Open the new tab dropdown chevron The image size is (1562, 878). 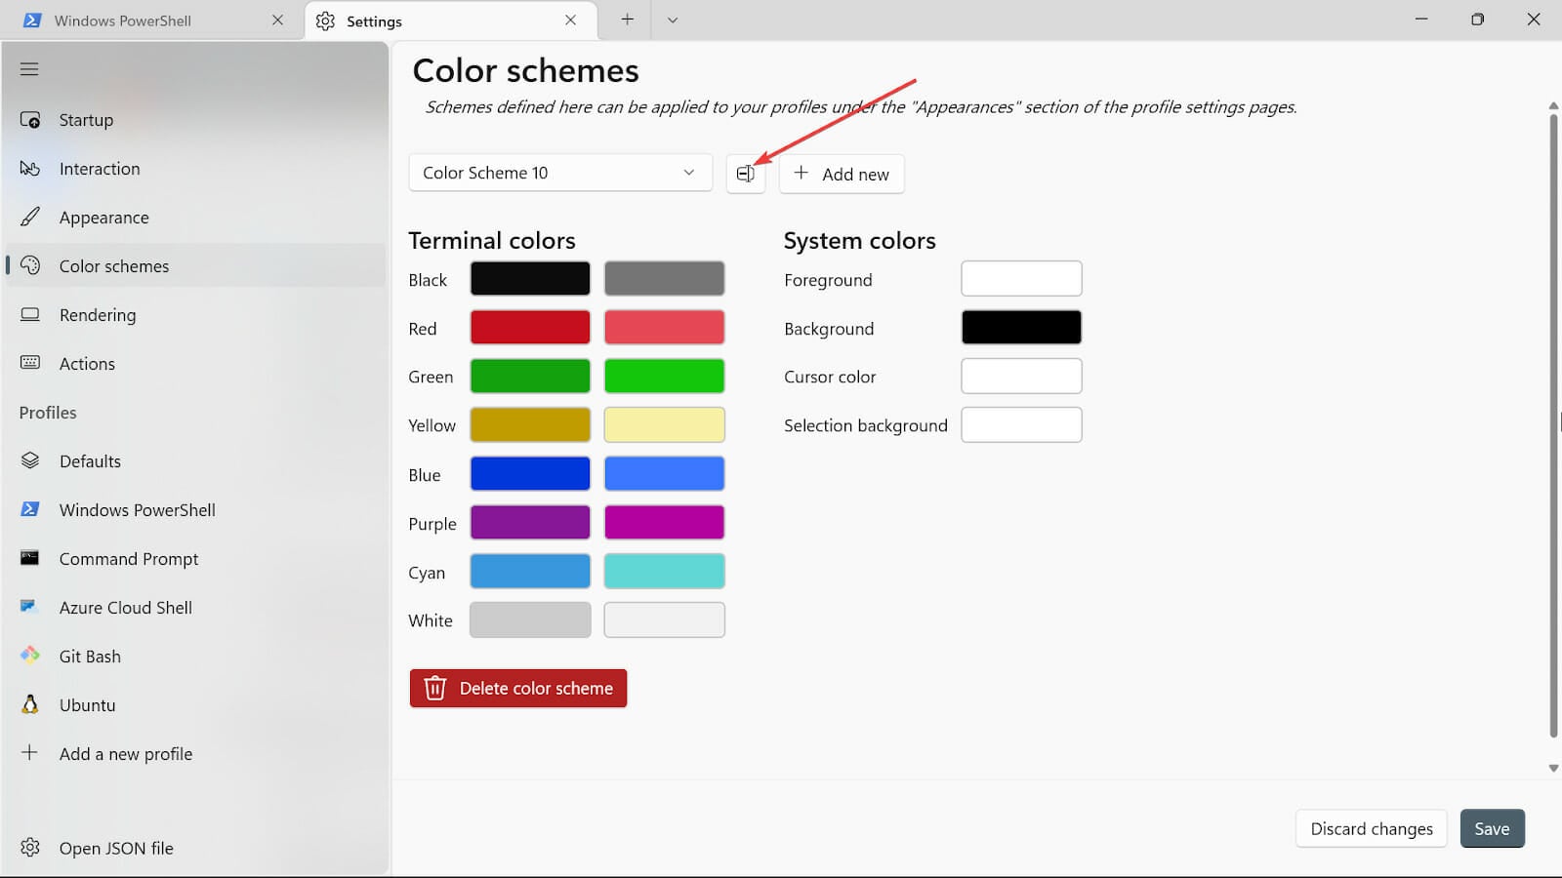point(672,20)
